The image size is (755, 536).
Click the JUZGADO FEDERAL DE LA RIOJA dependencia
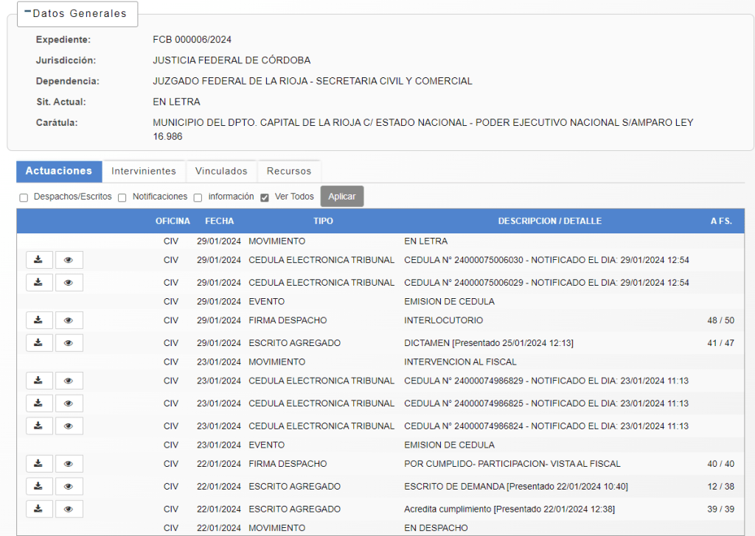pyautogui.click(x=313, y=81)
